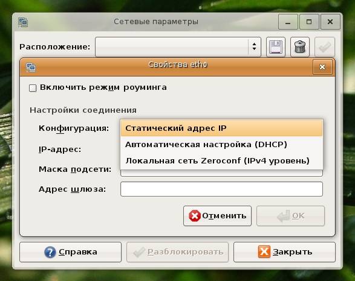
Task: Enable the Включить режим роуминга checkbox
Action: (33, 88)
